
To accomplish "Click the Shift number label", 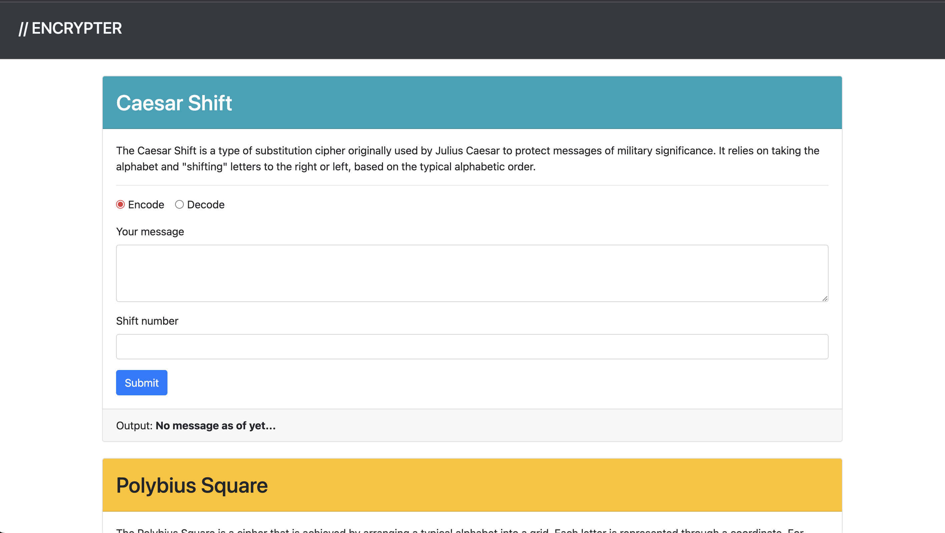I will pos(147,321).
